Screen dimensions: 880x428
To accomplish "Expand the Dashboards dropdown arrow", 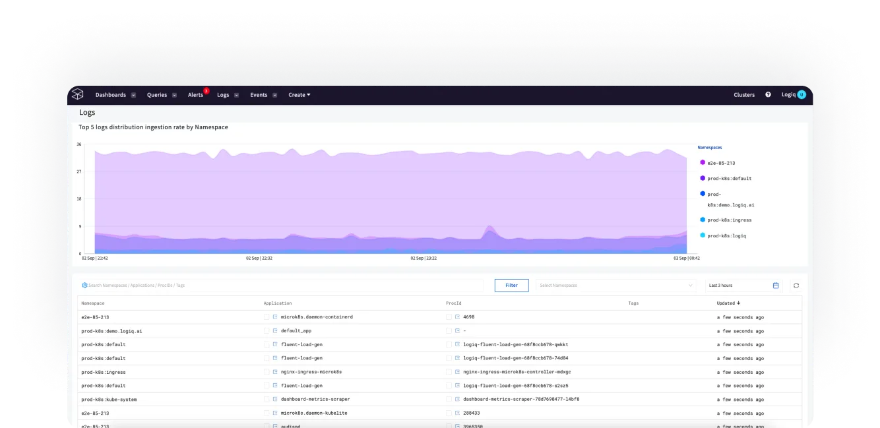I will (x=133, y=95).
